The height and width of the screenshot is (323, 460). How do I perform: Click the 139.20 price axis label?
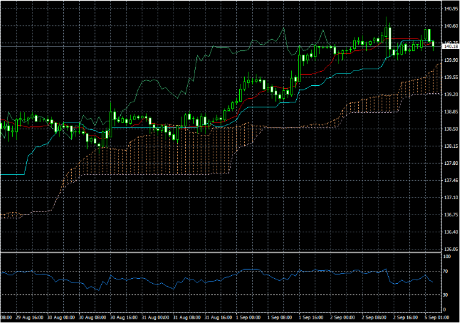click(x=451, y=94)
